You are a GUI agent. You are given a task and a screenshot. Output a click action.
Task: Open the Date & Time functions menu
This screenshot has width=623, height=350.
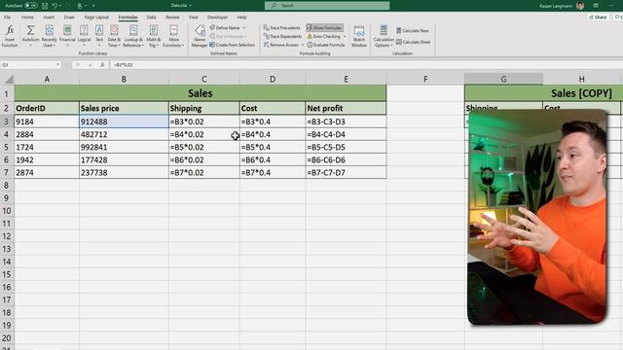coord(114,36)
